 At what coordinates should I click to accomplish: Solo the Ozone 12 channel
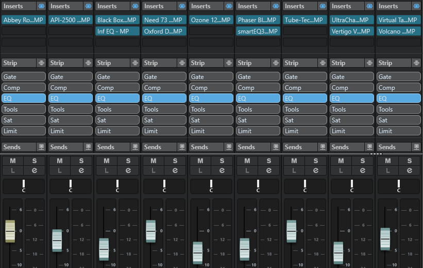point(222,161)
